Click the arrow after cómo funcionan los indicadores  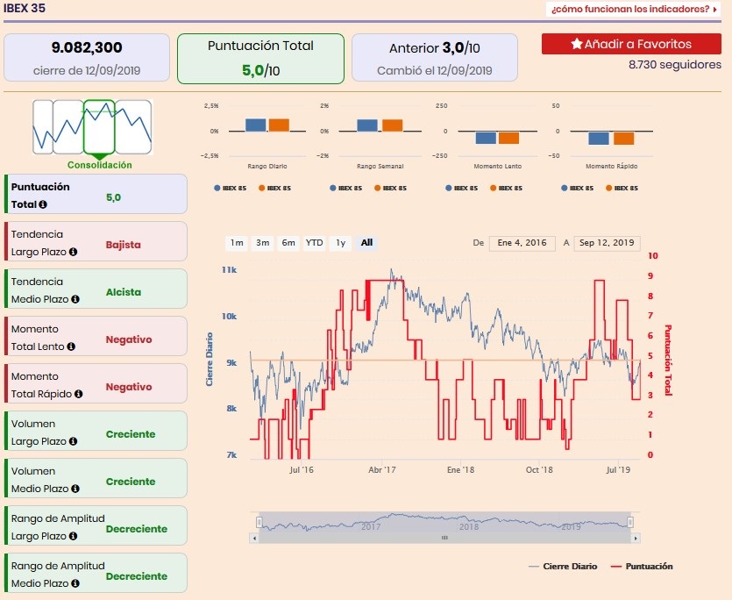714,10
